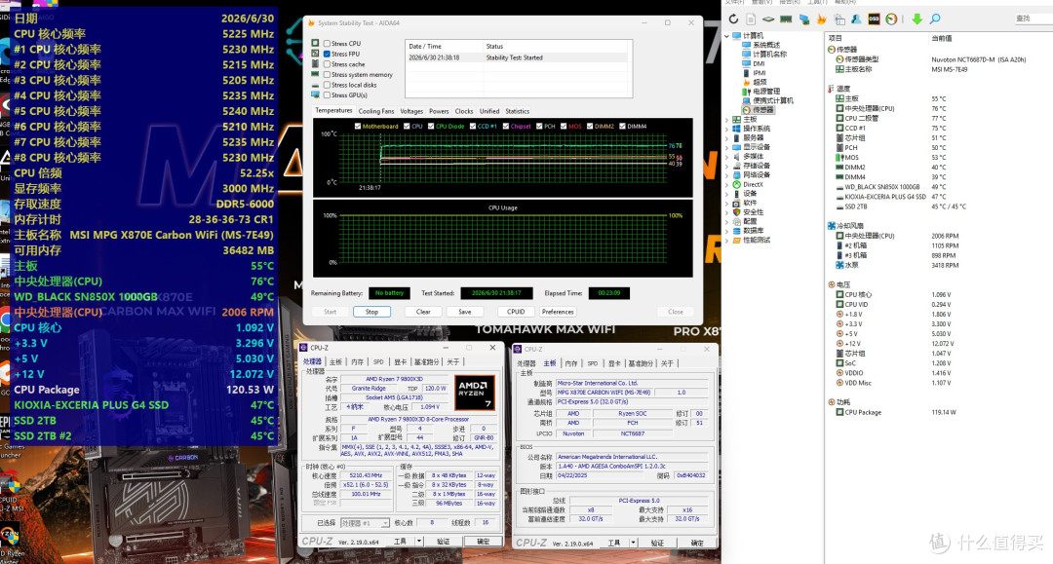Select IPMI in the AIDA64 tree
The width and height of the screenshot is (1053, 564).
coord(760,73)
